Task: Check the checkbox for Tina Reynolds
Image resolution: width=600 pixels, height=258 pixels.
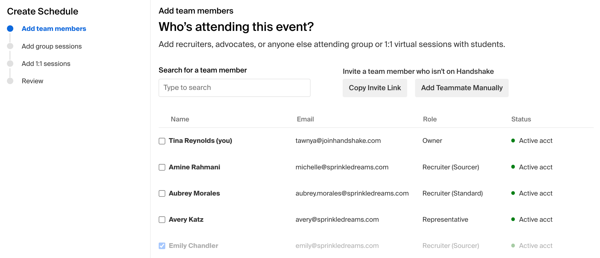Action: click(x=162, y=141)
